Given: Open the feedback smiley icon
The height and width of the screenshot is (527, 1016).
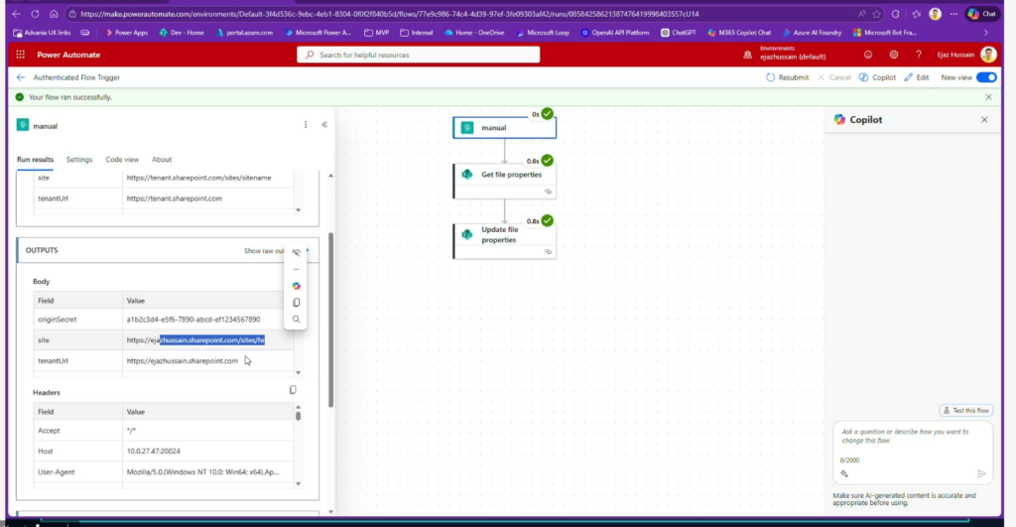Looking at the screenshot, I should tap(868, 56).
